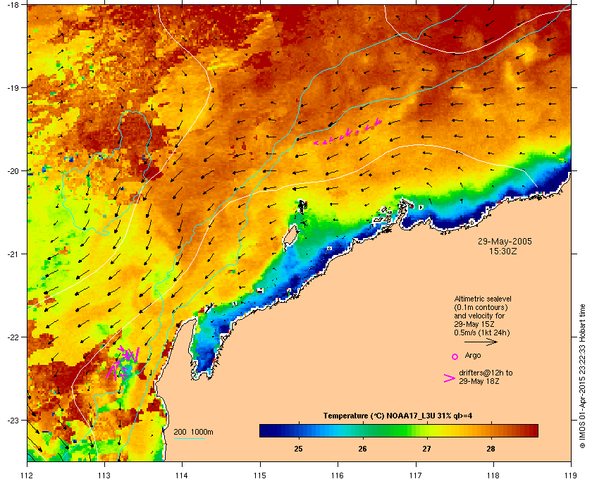The width and height of the screenshot is (592, 479).
Task: Click colorbar tick label 27
Action: coord(426,449)
